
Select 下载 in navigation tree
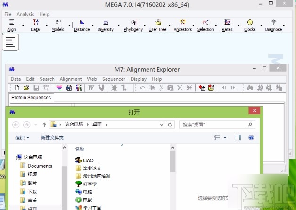29,192
